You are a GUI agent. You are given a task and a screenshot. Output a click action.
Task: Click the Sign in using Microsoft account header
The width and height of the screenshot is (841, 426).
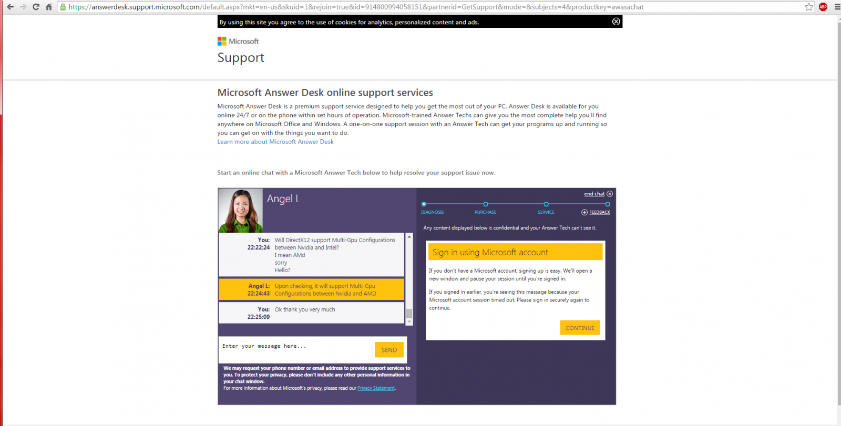[515, 252]
